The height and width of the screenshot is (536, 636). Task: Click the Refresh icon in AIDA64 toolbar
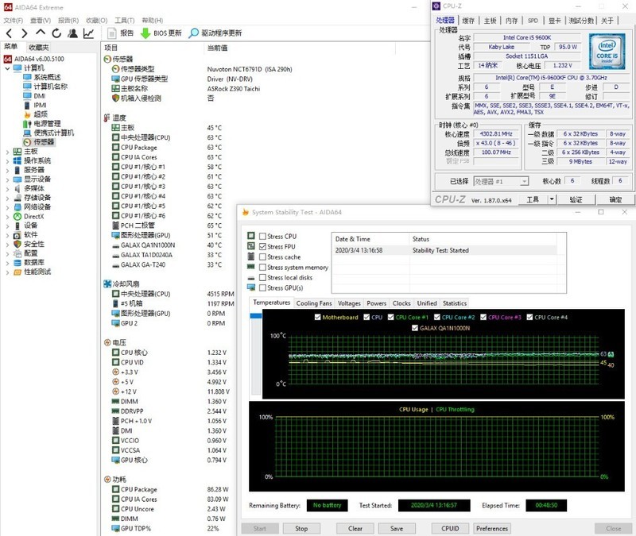tap(56, 33)
